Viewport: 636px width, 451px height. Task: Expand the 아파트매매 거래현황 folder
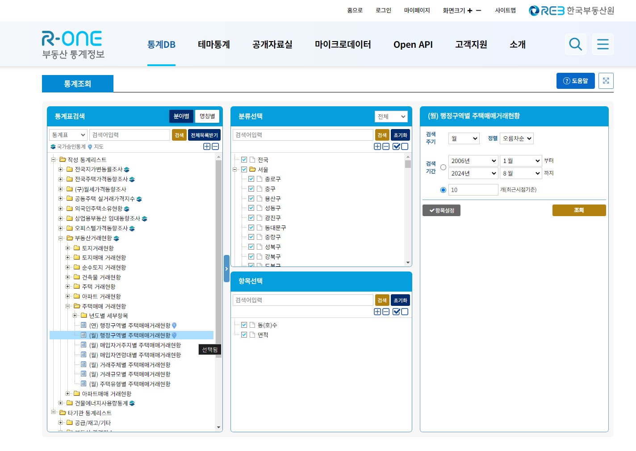point(68,393)
